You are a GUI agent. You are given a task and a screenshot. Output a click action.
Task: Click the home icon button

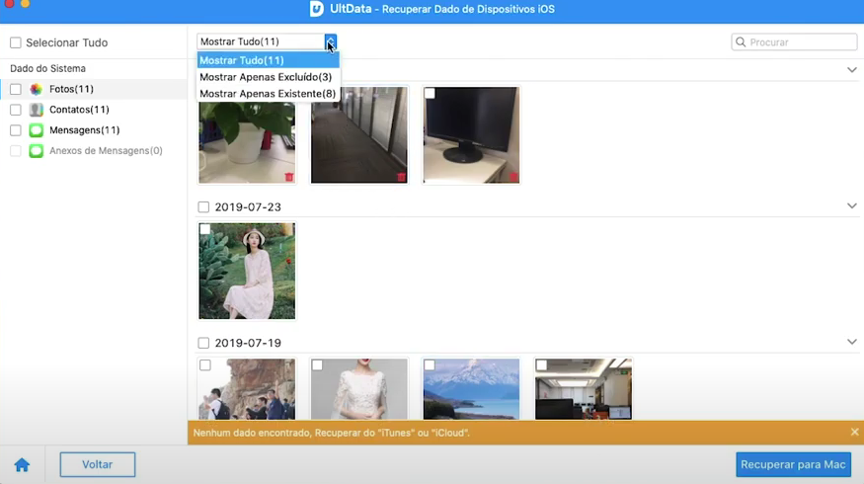click(22, 465)
